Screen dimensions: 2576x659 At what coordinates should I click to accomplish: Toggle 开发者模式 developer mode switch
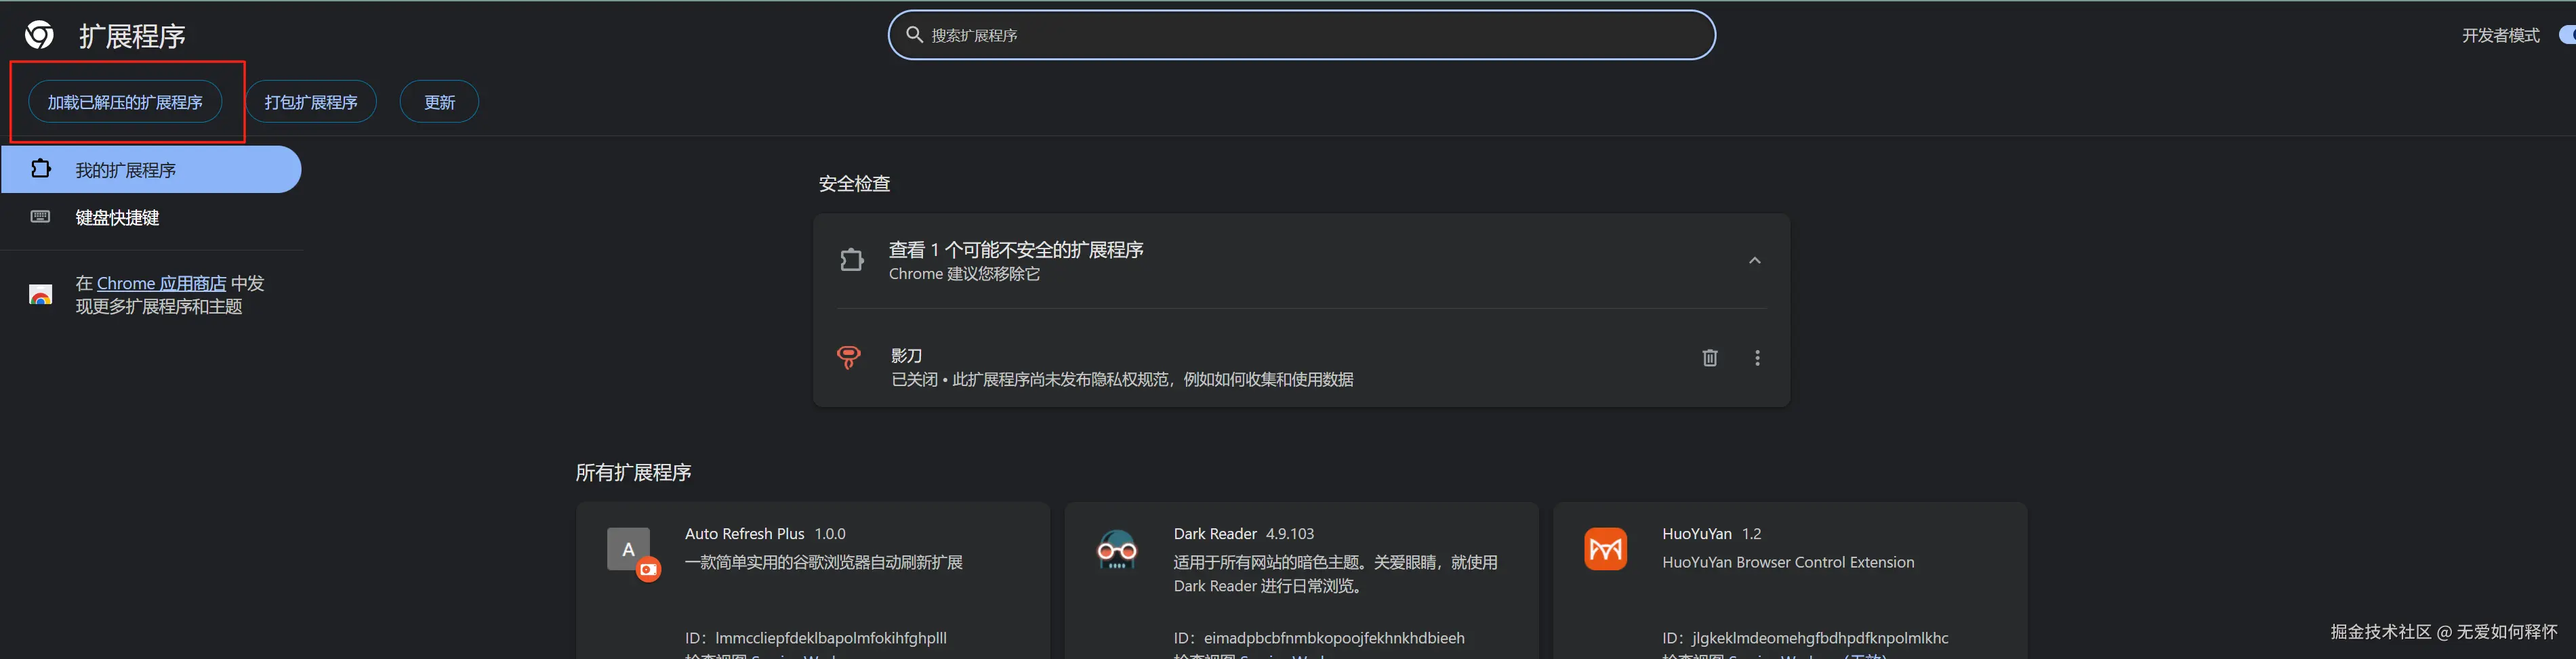[x=2566, y=35]
